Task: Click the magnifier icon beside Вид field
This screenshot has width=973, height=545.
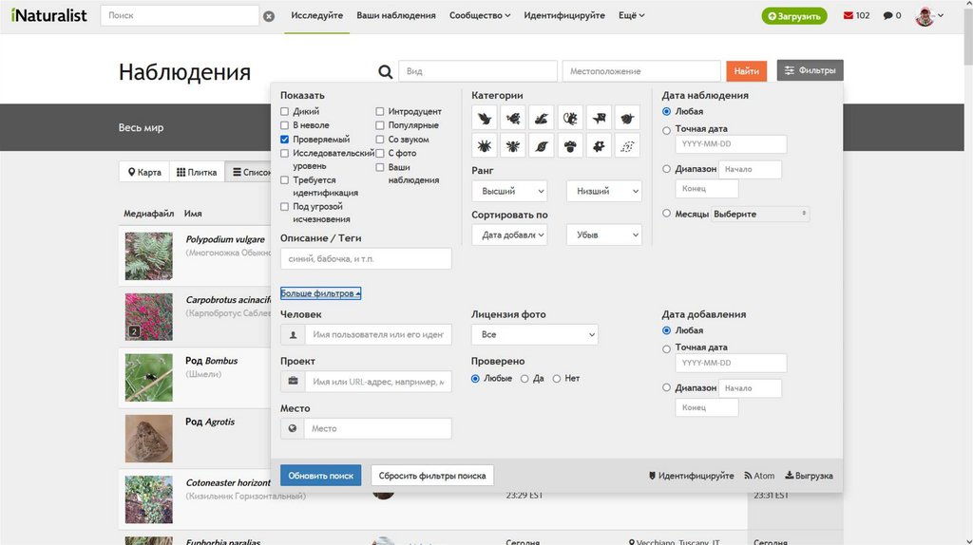Action: coord(386,72)
